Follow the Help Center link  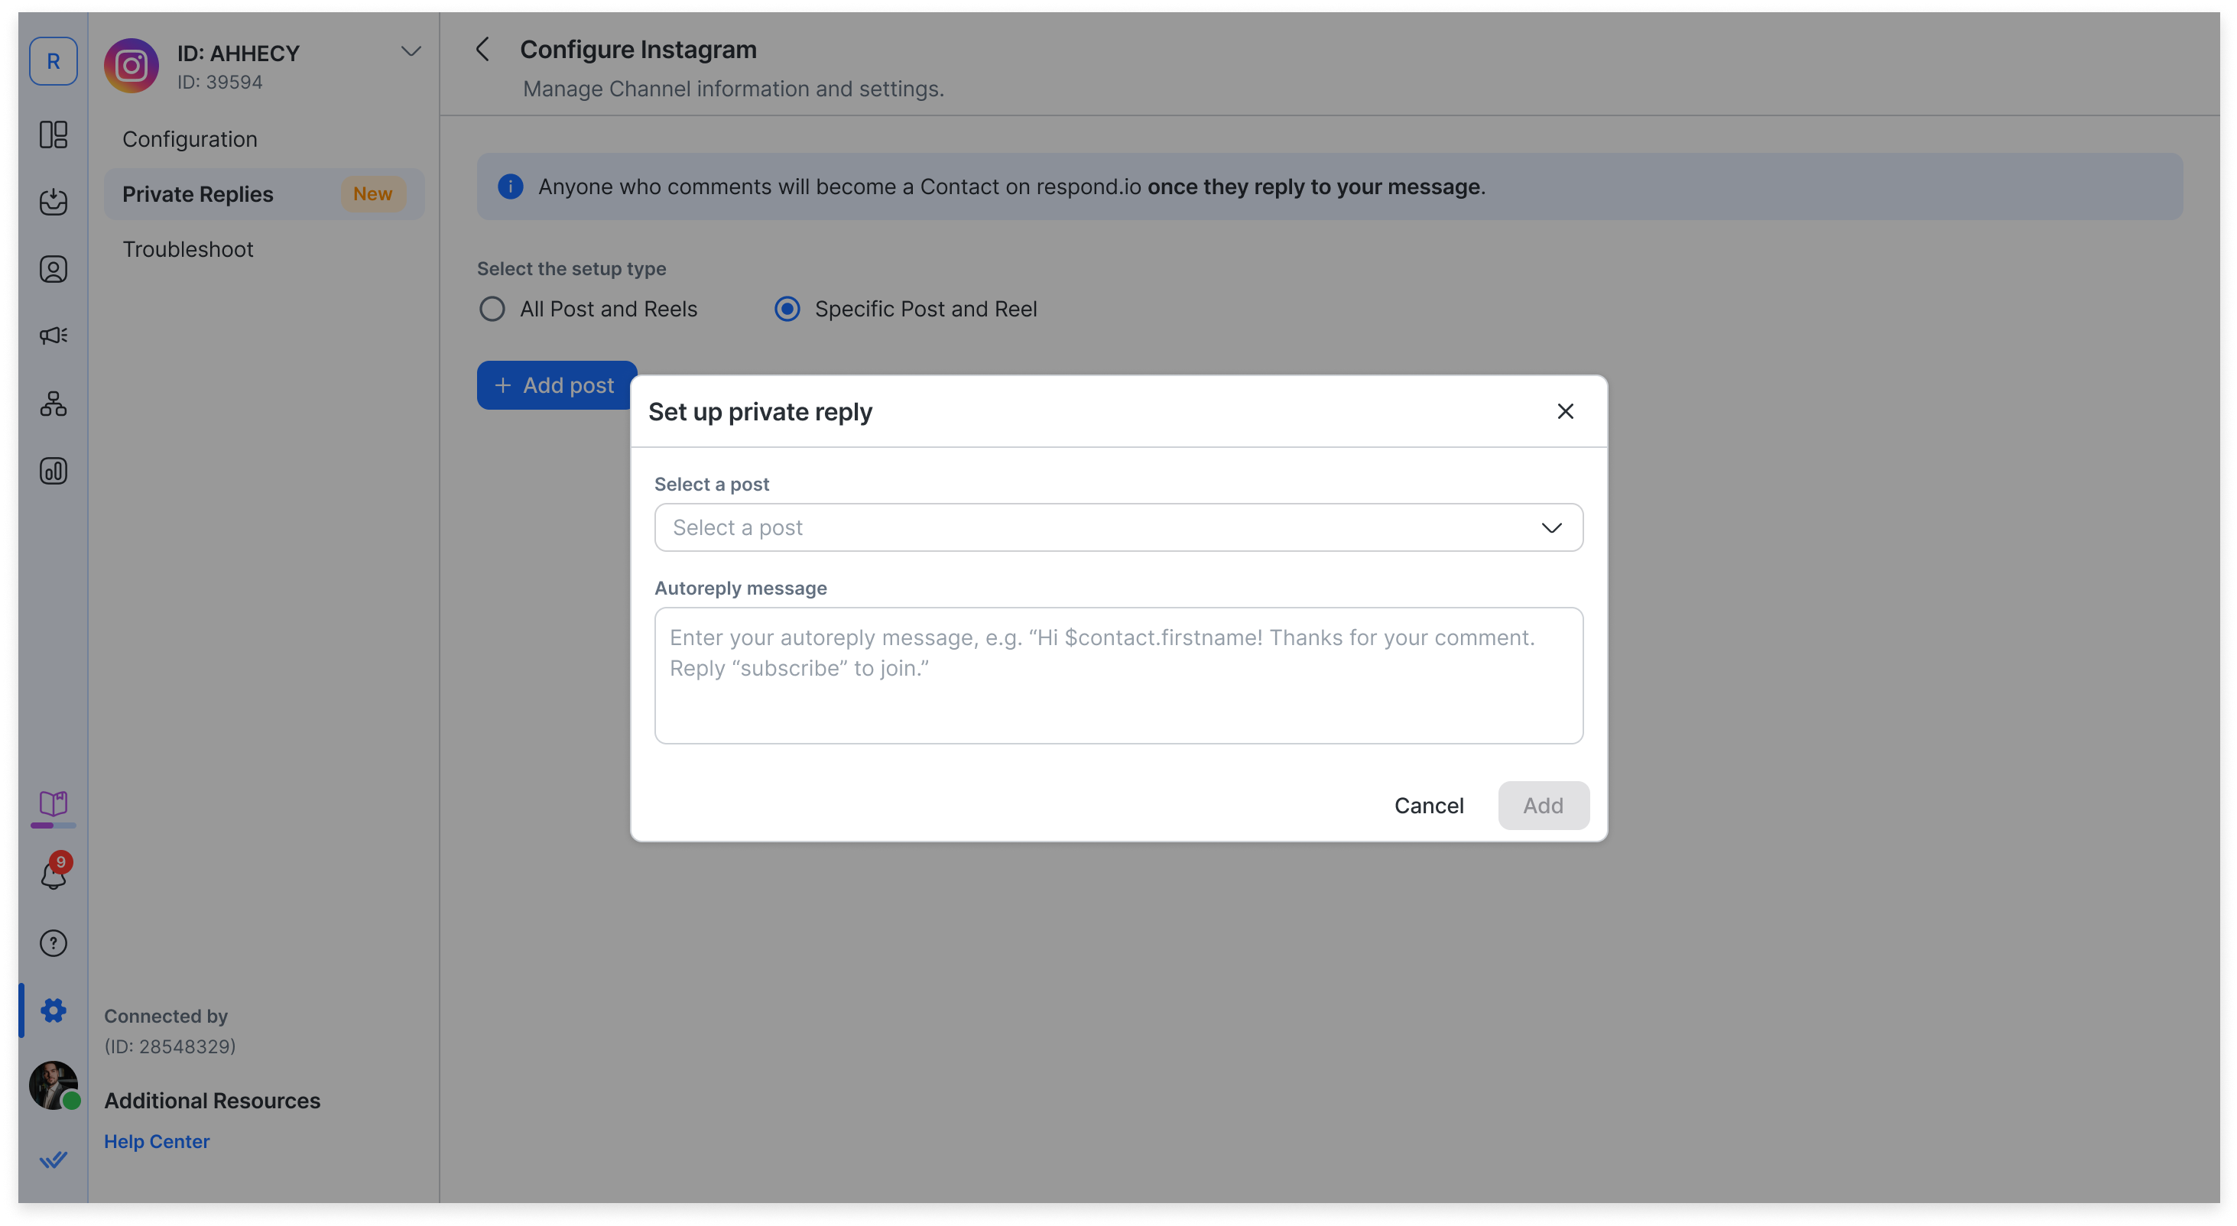click(x=156, y=1142)
